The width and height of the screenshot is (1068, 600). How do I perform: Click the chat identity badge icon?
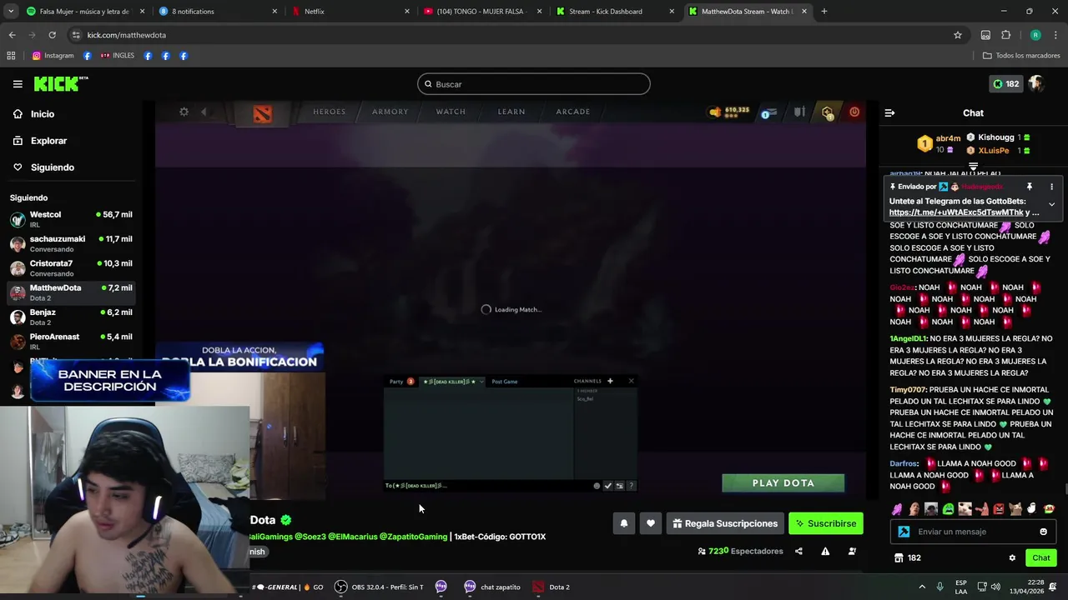click(x=904, y=532)
